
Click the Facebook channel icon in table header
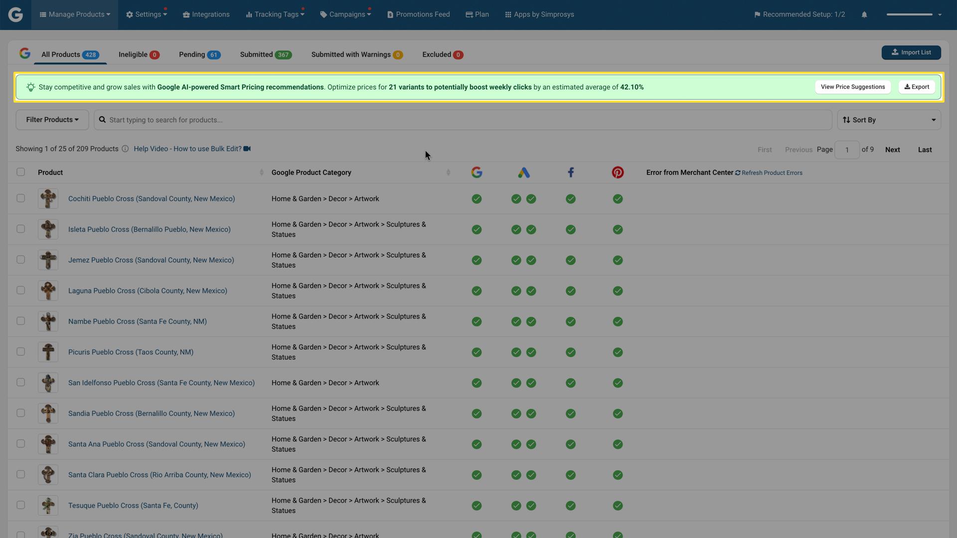pos(571,172)
